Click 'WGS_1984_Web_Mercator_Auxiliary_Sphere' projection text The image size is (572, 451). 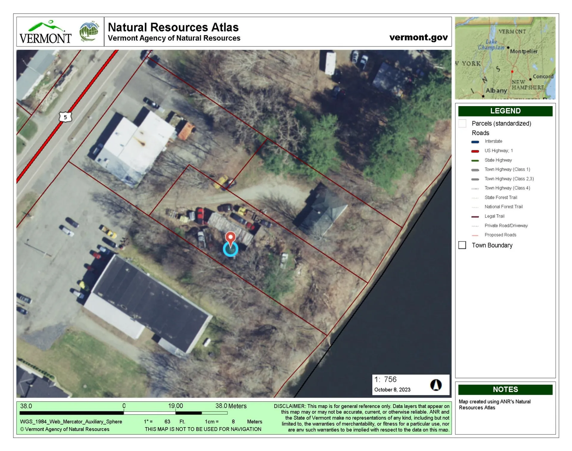[71, 421]
